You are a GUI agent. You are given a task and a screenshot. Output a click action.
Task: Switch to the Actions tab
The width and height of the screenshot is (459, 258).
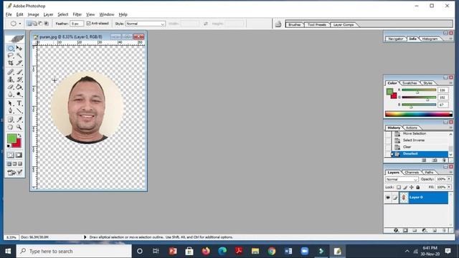pos(411,128)
